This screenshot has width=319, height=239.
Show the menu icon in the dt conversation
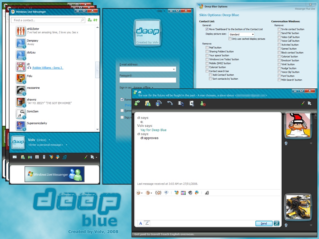coord(309,103)
